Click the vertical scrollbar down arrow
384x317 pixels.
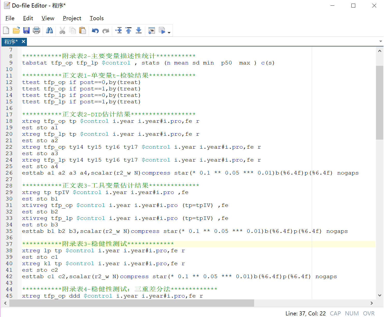tap(380, 295)
